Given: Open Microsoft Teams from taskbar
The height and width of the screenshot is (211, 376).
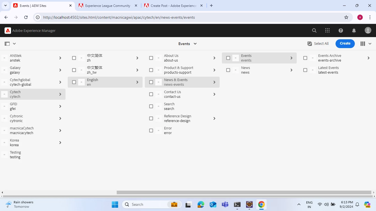Looking at the screenshot, I should tap(225, 204).
